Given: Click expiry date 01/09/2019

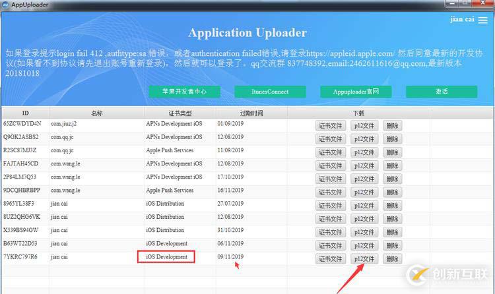Looking at the screenshot, I should (x=230, y=124).
